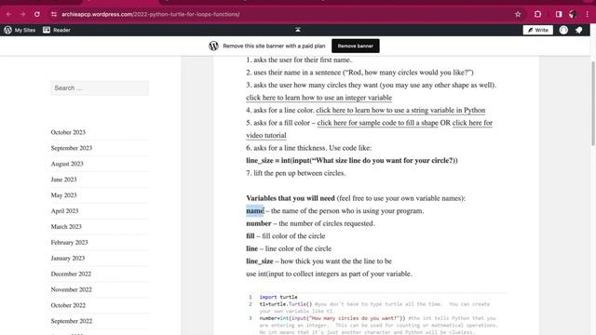Click the arrow icon in the admin bar center
Viewport: 596px width, 335px height.
pos(298,30)
